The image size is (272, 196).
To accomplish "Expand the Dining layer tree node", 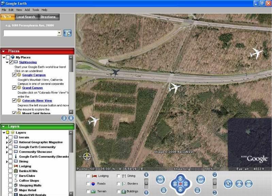I will [x=7, y=161].
